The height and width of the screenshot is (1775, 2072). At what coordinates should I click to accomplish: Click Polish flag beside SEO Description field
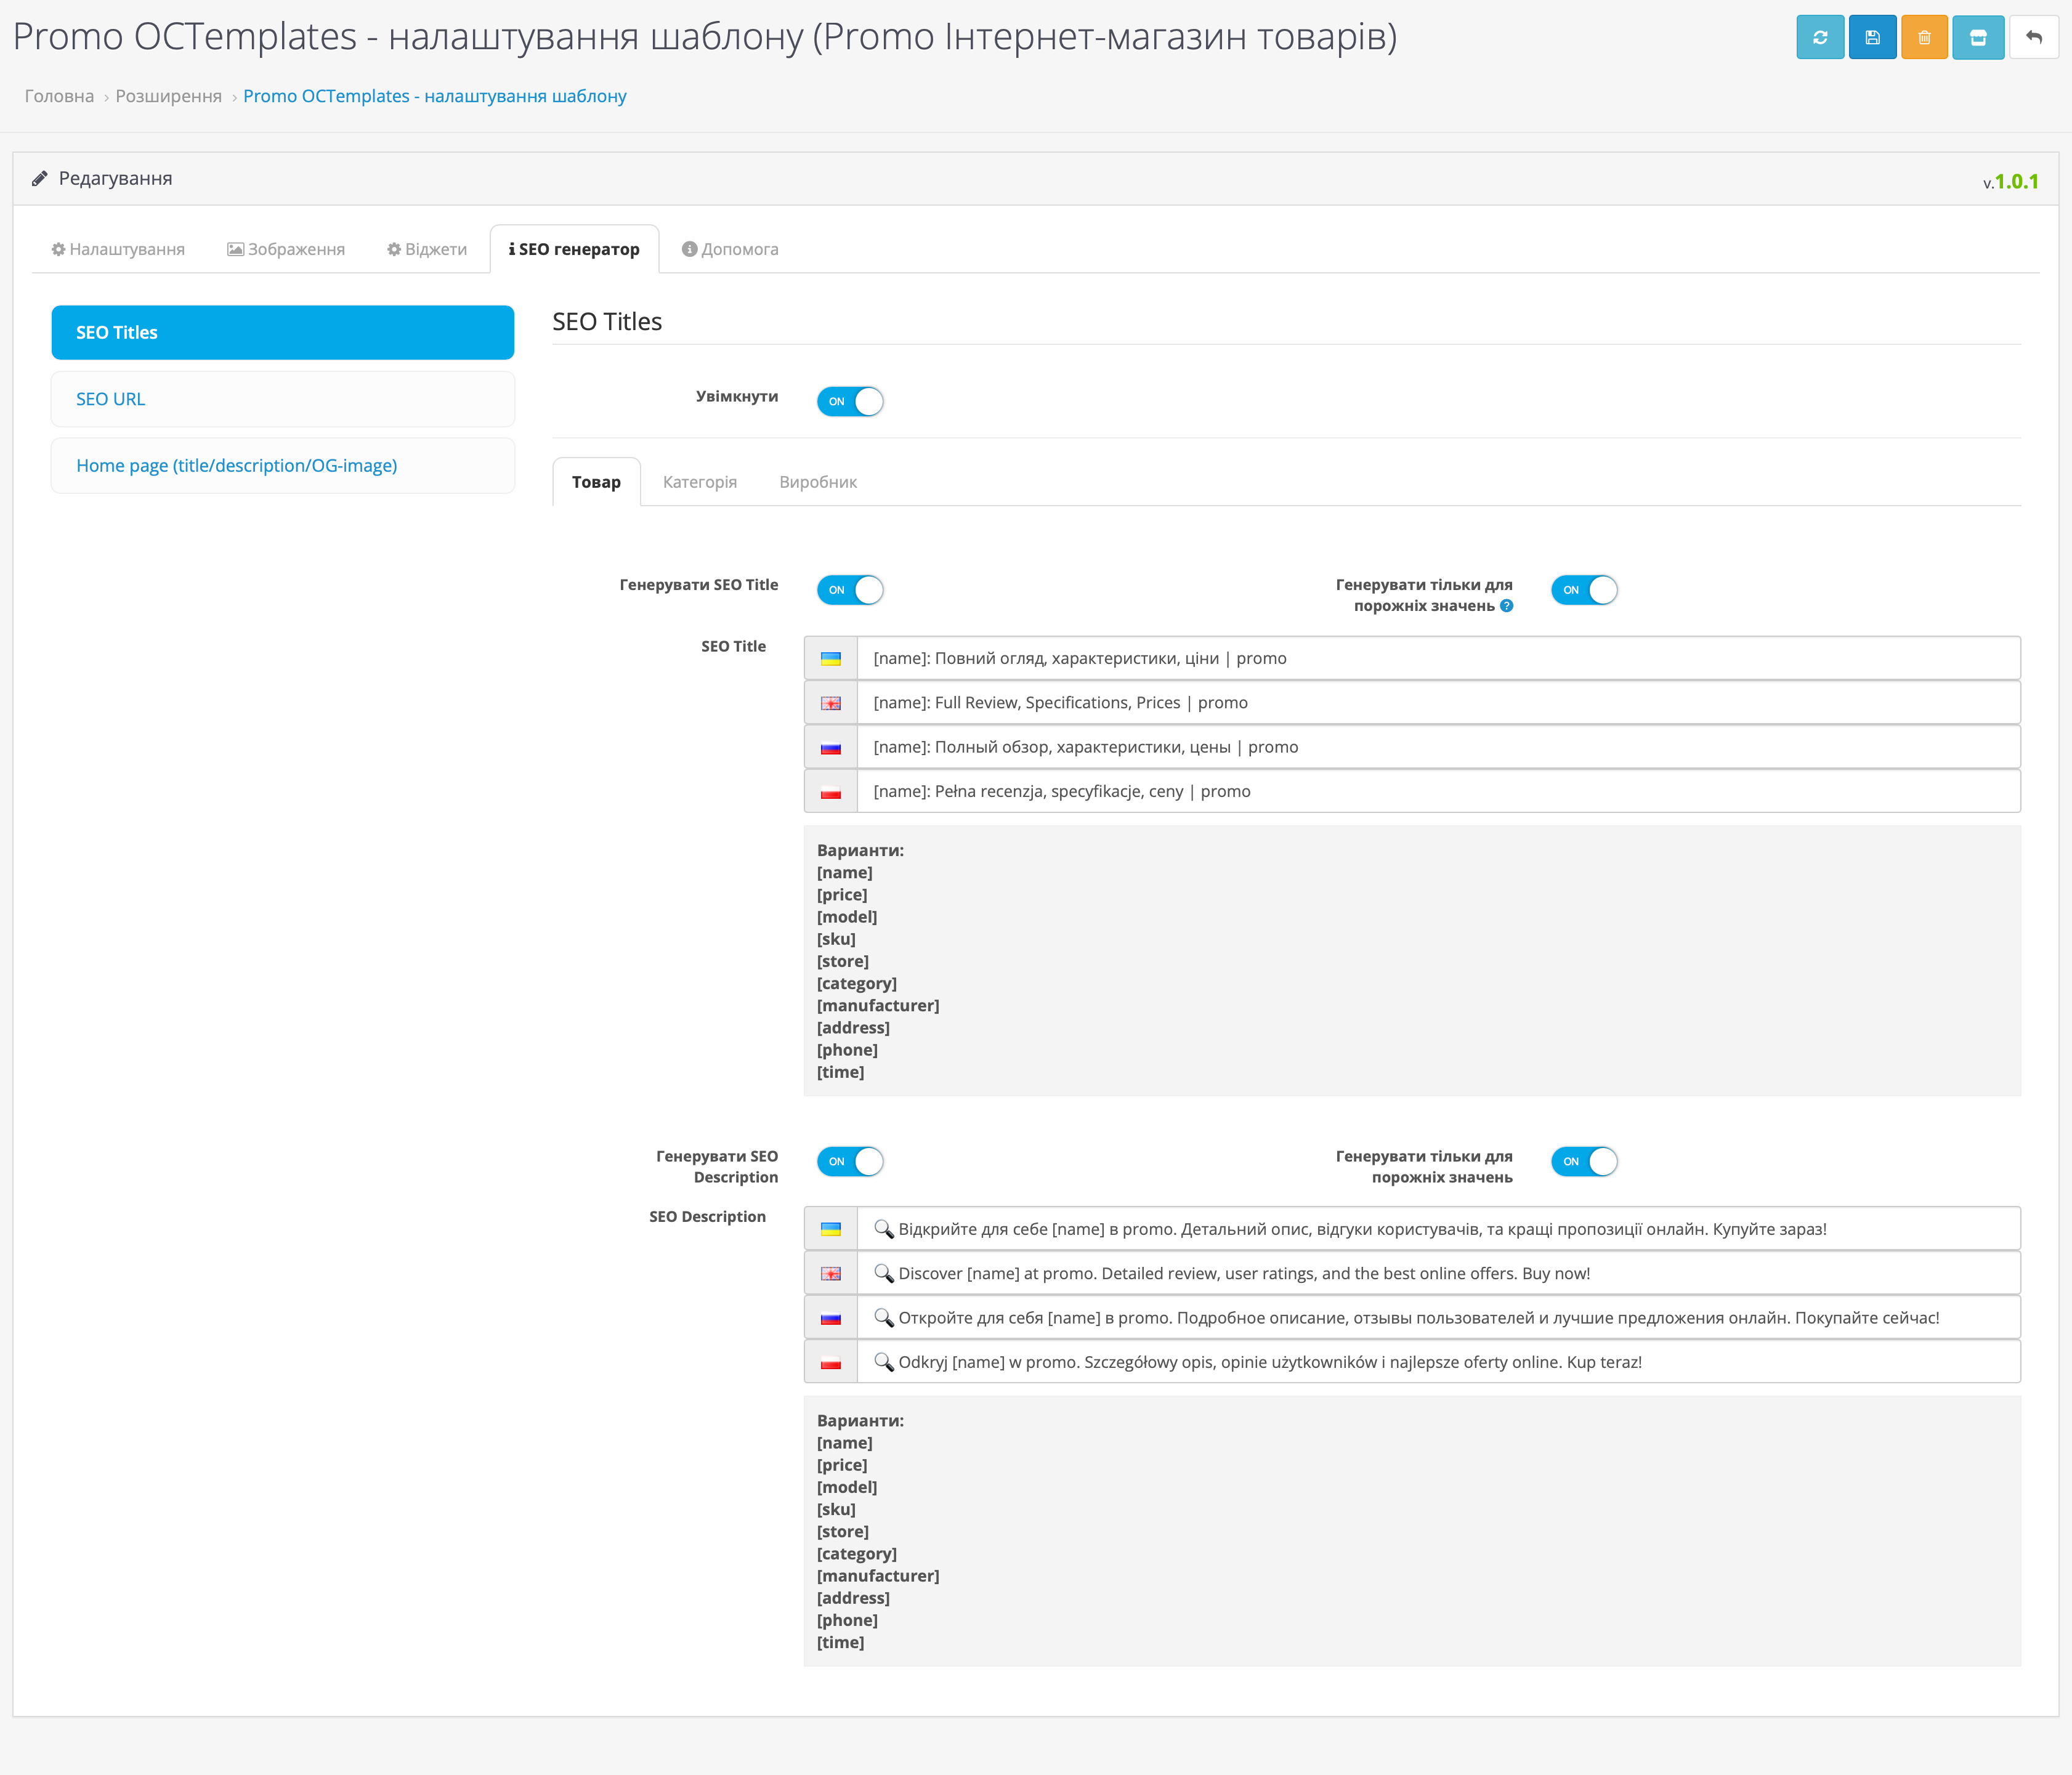coord(830,1363)
